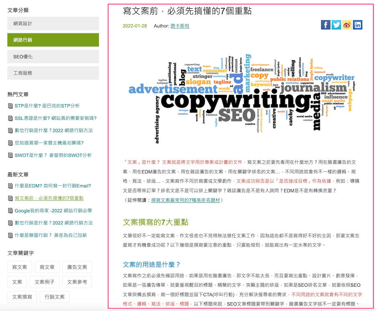The width and height of the screenshot is (376, 311).
Task: Open hot article 數位行銷是什麼？2022 網路行銷方法
Action: point(54,130)
